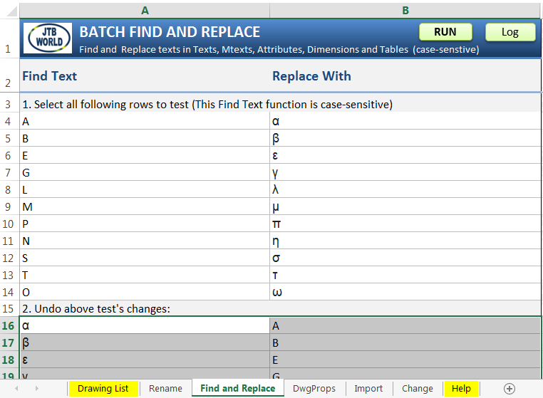Viewport: 543px width, 398px height.
Task: Switch to the Change sheet tab
Action: [x=417, y=388]
